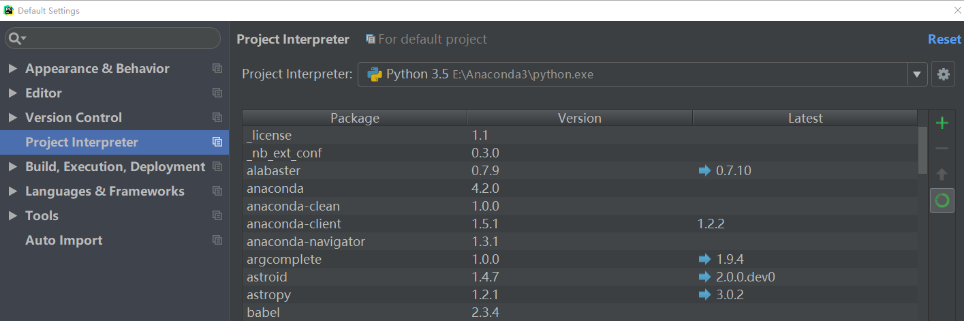Screen dimensions: 964x321
Task: Click the copy icon next to Version Control
Action: coord(217,117)
